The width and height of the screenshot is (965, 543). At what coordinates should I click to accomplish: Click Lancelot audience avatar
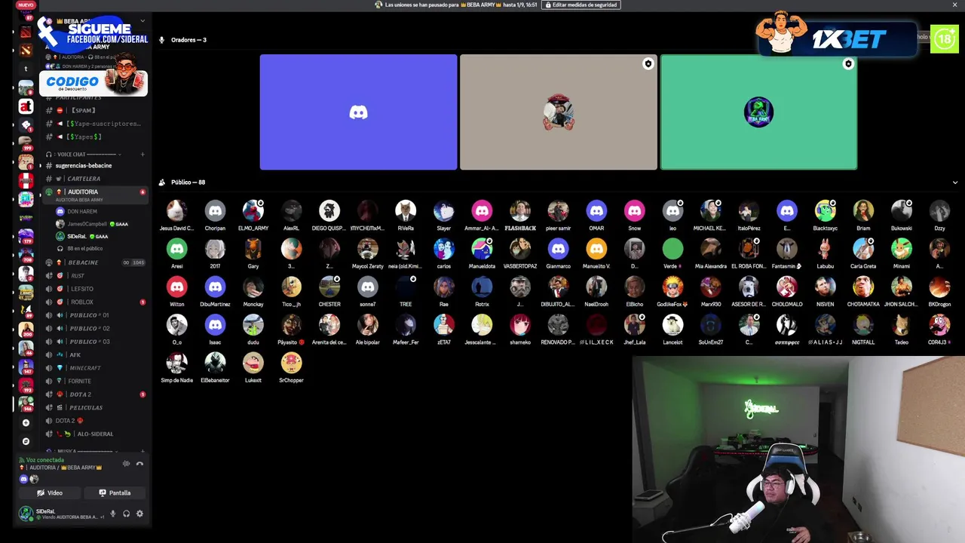coord(672,324)
